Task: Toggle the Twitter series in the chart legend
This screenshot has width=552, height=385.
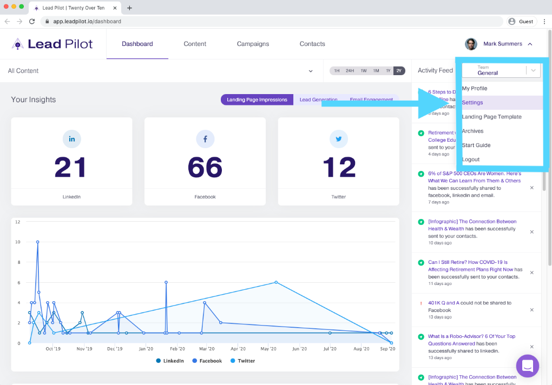Action: (x=242, y=361)
